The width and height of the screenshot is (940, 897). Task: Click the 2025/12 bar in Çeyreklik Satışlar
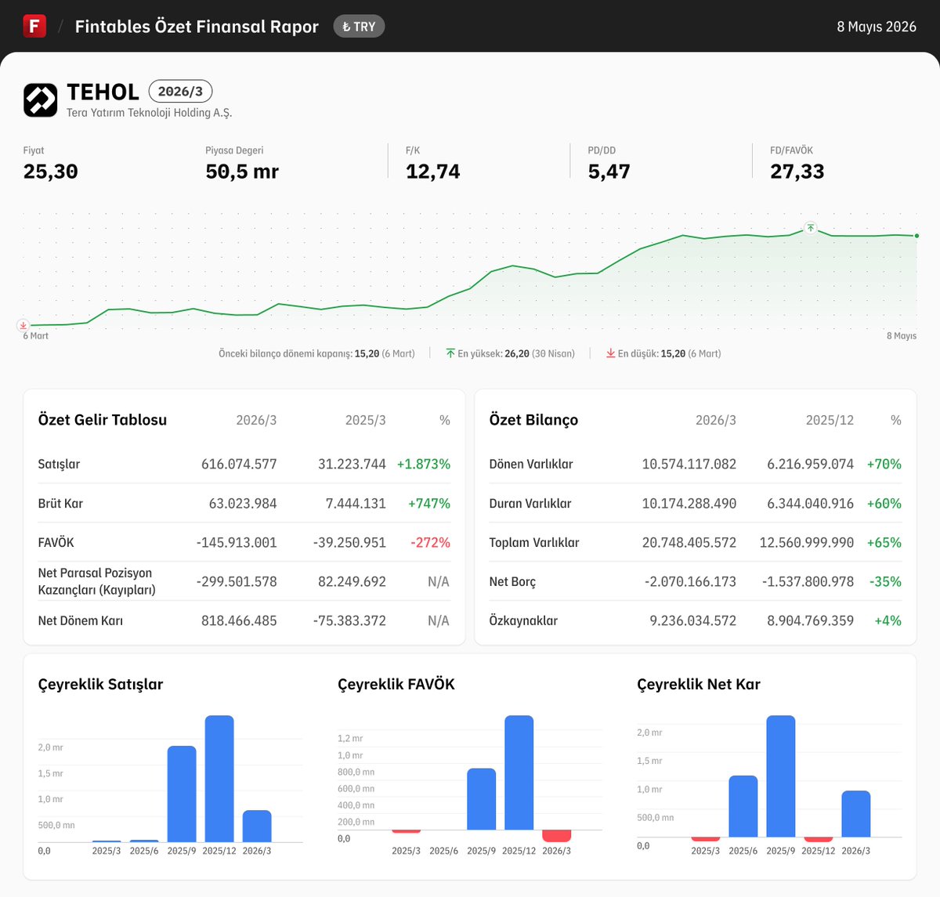219,779
